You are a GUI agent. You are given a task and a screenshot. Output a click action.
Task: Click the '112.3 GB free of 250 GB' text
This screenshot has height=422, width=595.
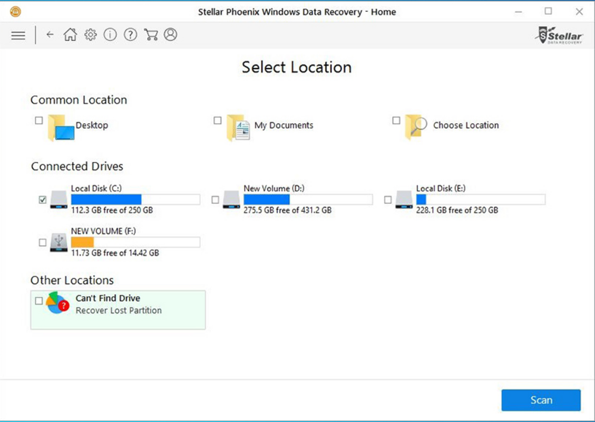pyautogui.click(x=112, y=210)
